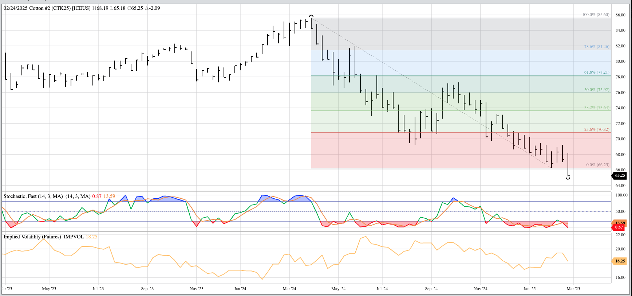Select the 100.0% (85.60) Fibonacci label

coord(596,15)
